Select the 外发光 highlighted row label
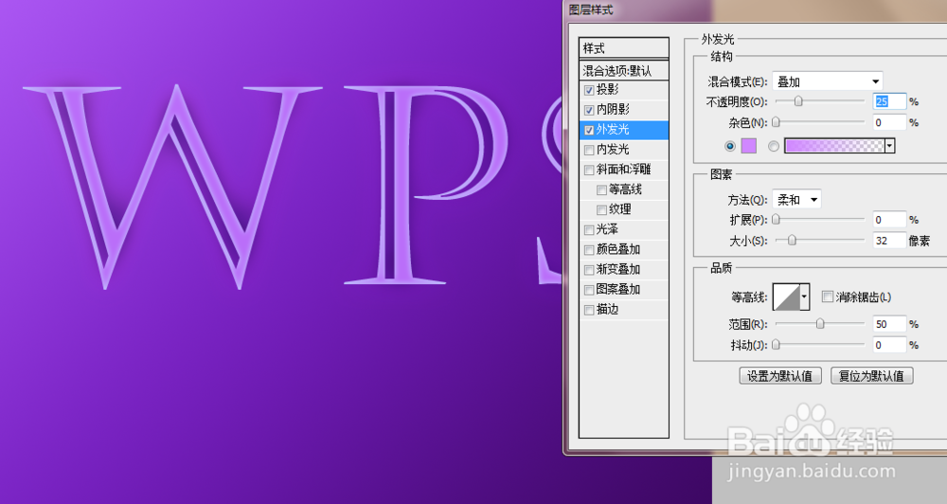This screenshot has height=504, width=947. tap(613, 130)
